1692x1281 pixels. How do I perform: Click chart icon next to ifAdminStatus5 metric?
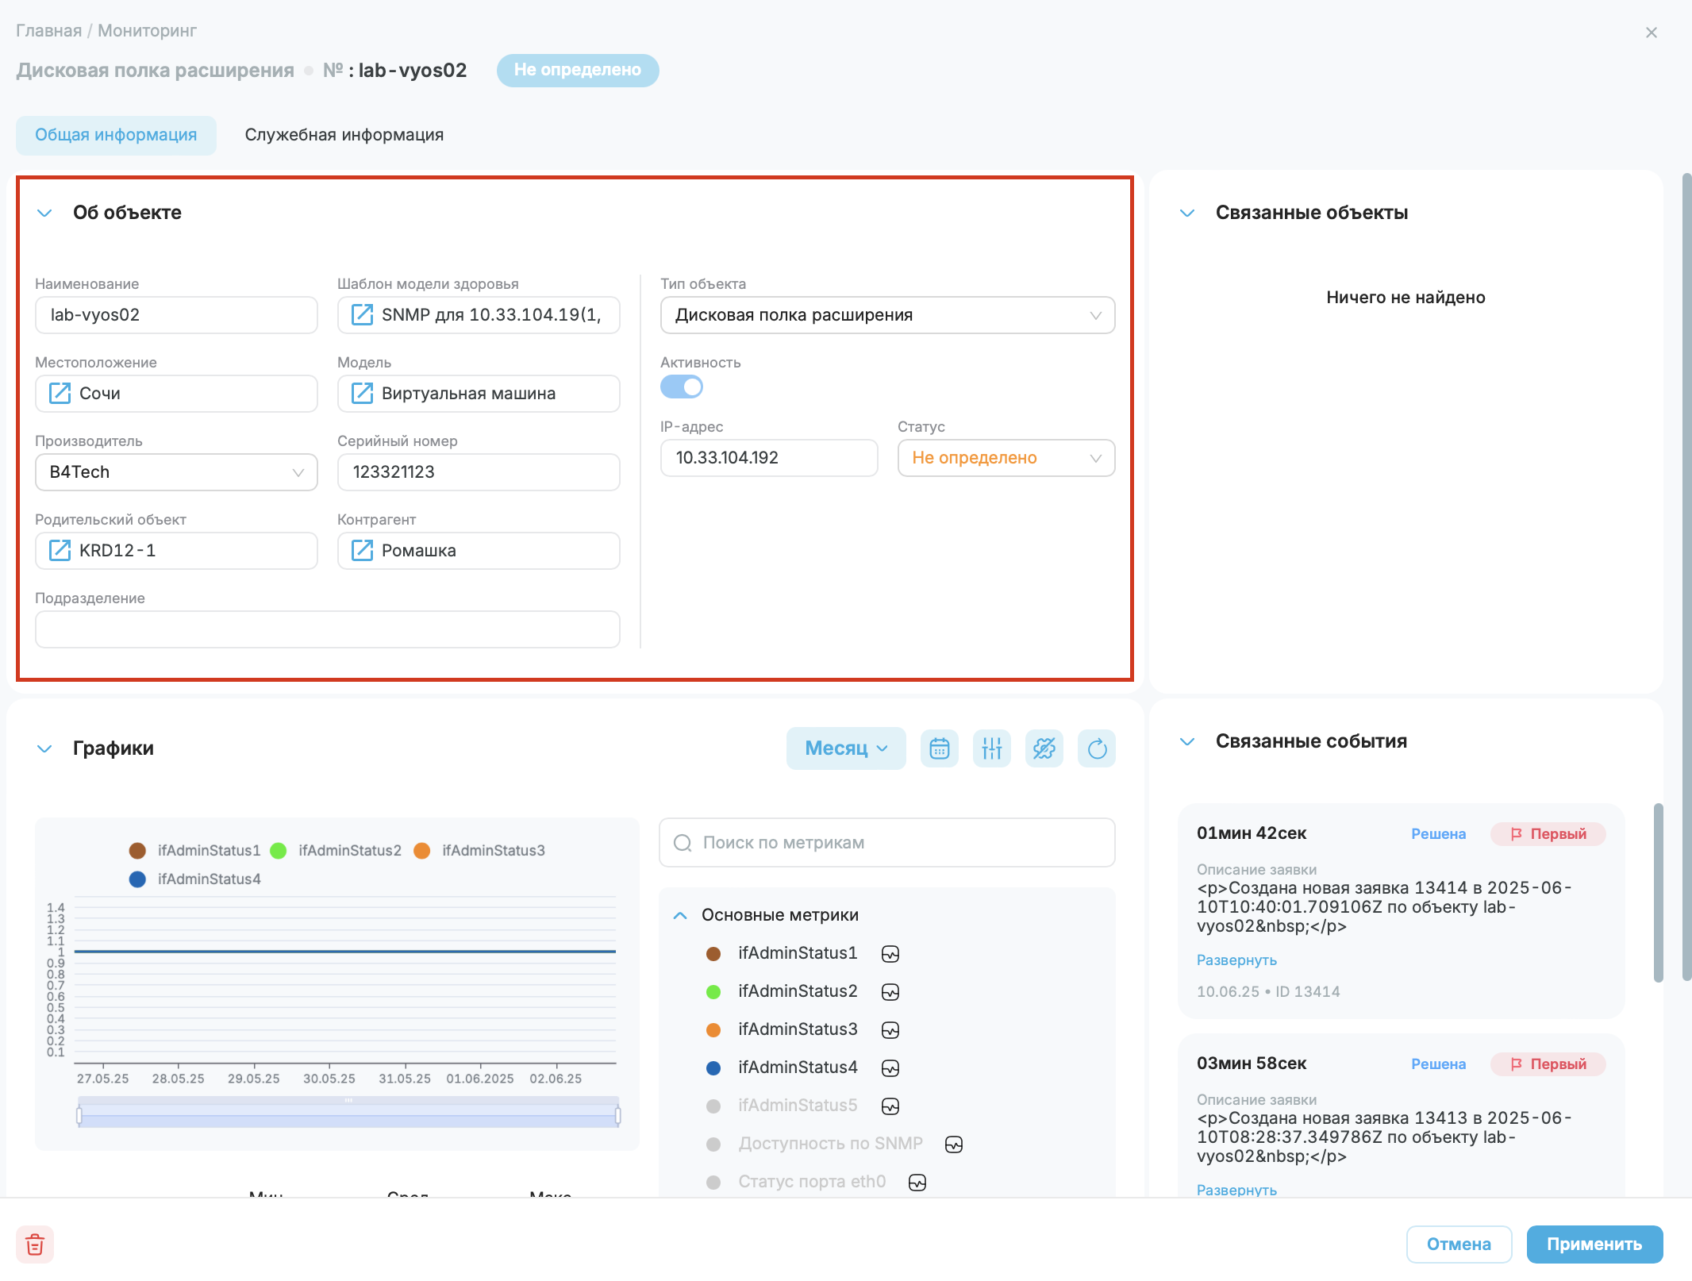pyautogui.click(x=890, y=1106)
